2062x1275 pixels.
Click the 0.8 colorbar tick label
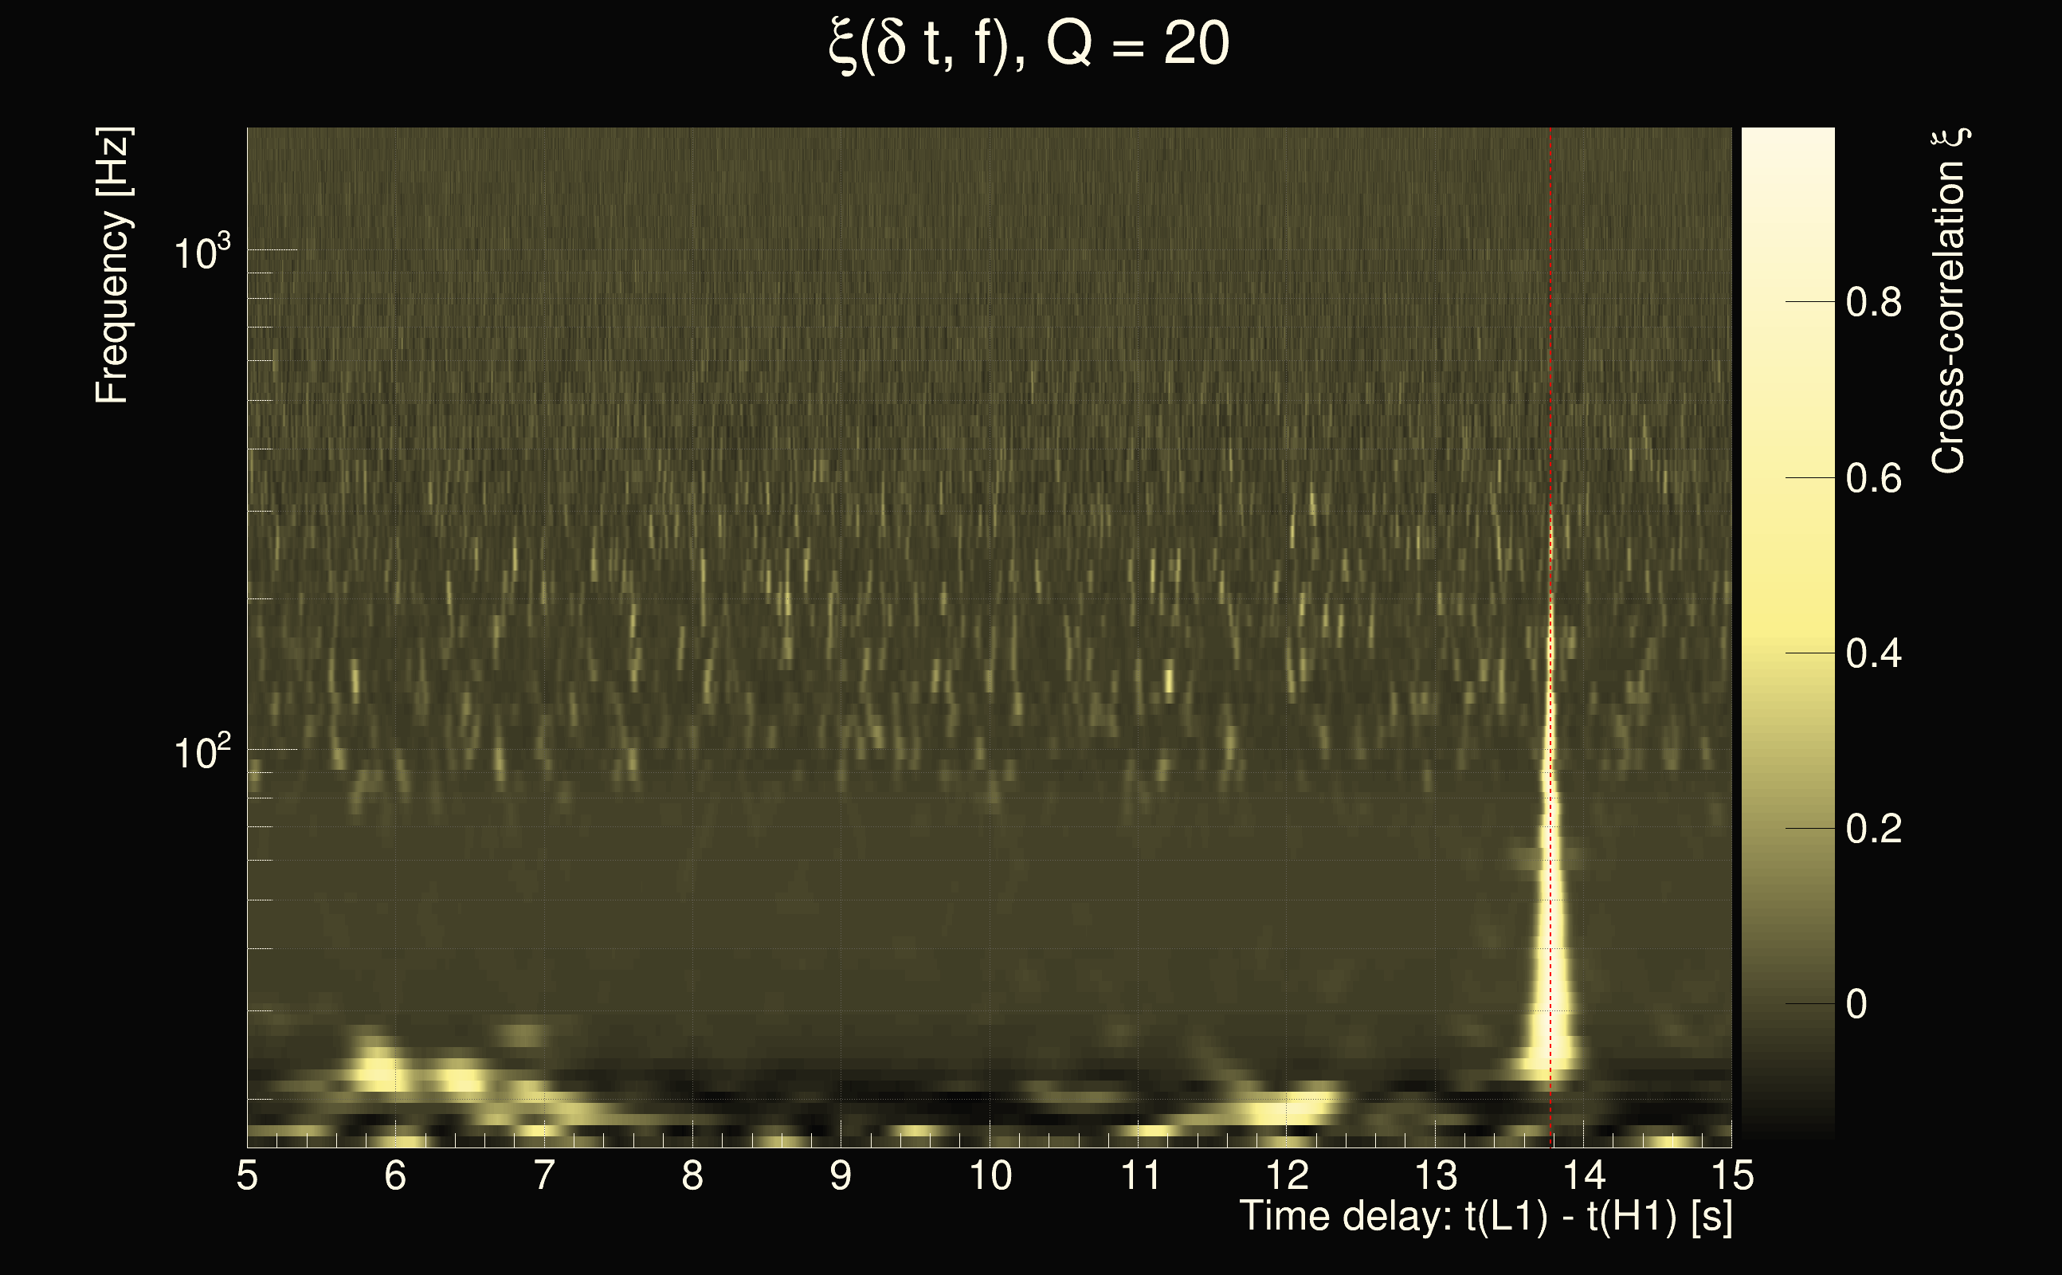(1873, 302)
